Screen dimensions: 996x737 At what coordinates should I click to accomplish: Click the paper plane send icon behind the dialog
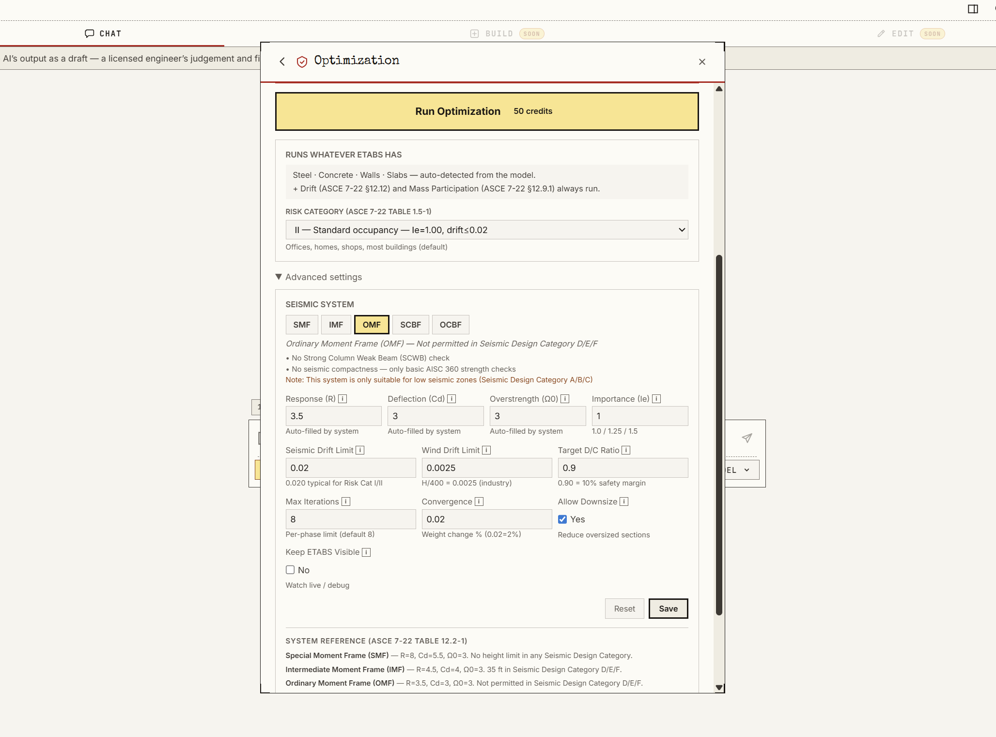pos(746,438)
